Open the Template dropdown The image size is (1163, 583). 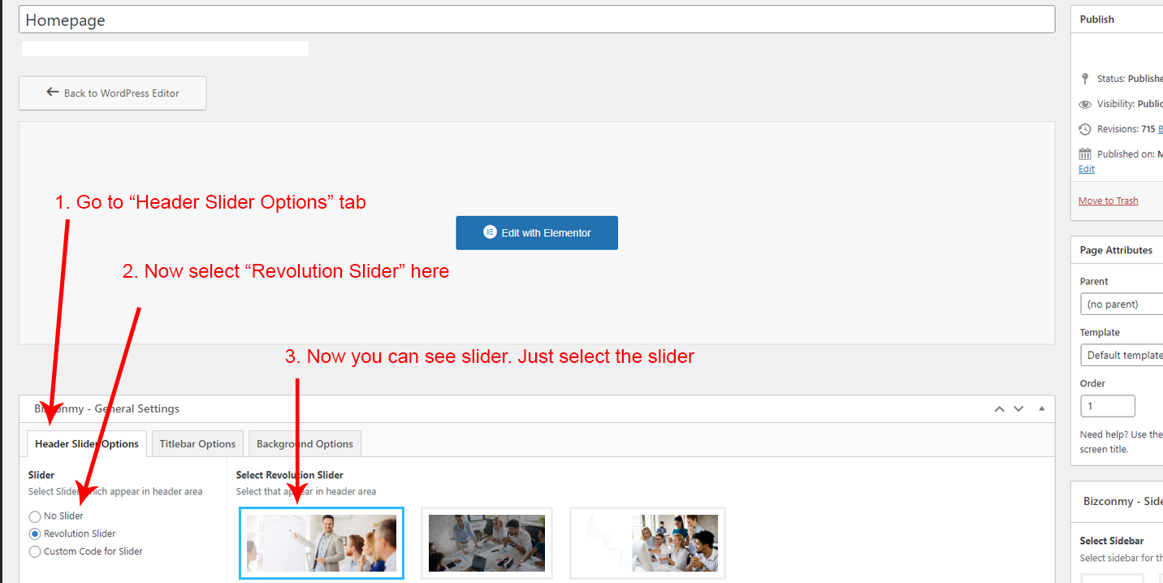(x=1122, y=356)
